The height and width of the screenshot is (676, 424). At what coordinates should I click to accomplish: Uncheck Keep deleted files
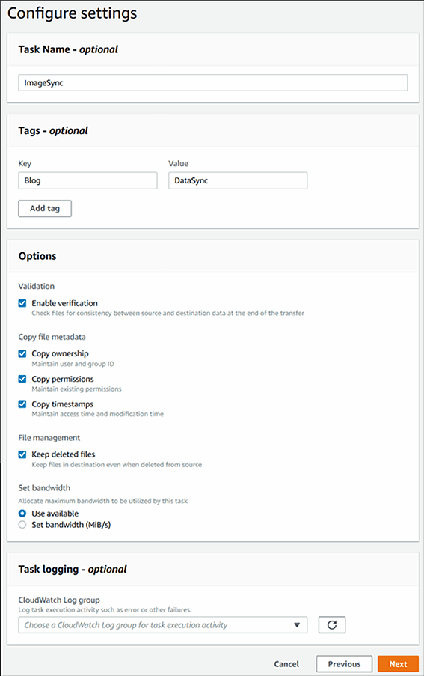[x=22, y=454]
